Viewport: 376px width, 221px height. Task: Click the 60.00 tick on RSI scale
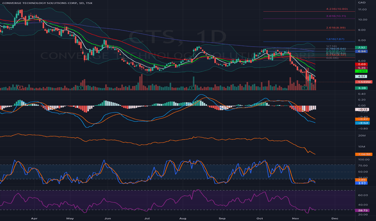(x=363, y=195)
